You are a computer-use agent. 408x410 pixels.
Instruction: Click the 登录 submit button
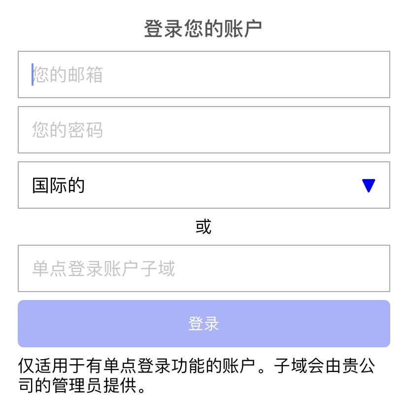(204, 324)
